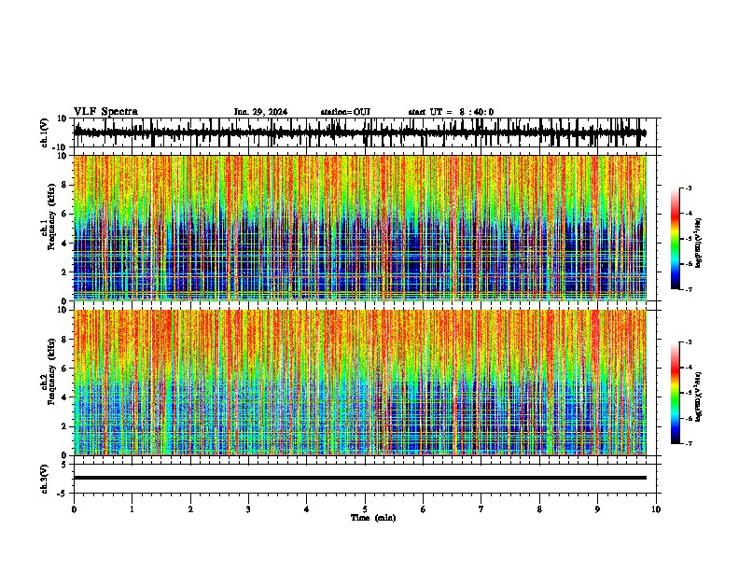Click the "start UT = 8 : 40: 0" text
This screenshot has height=571, width=739.
pyautogui.click(x=451, y=112)
